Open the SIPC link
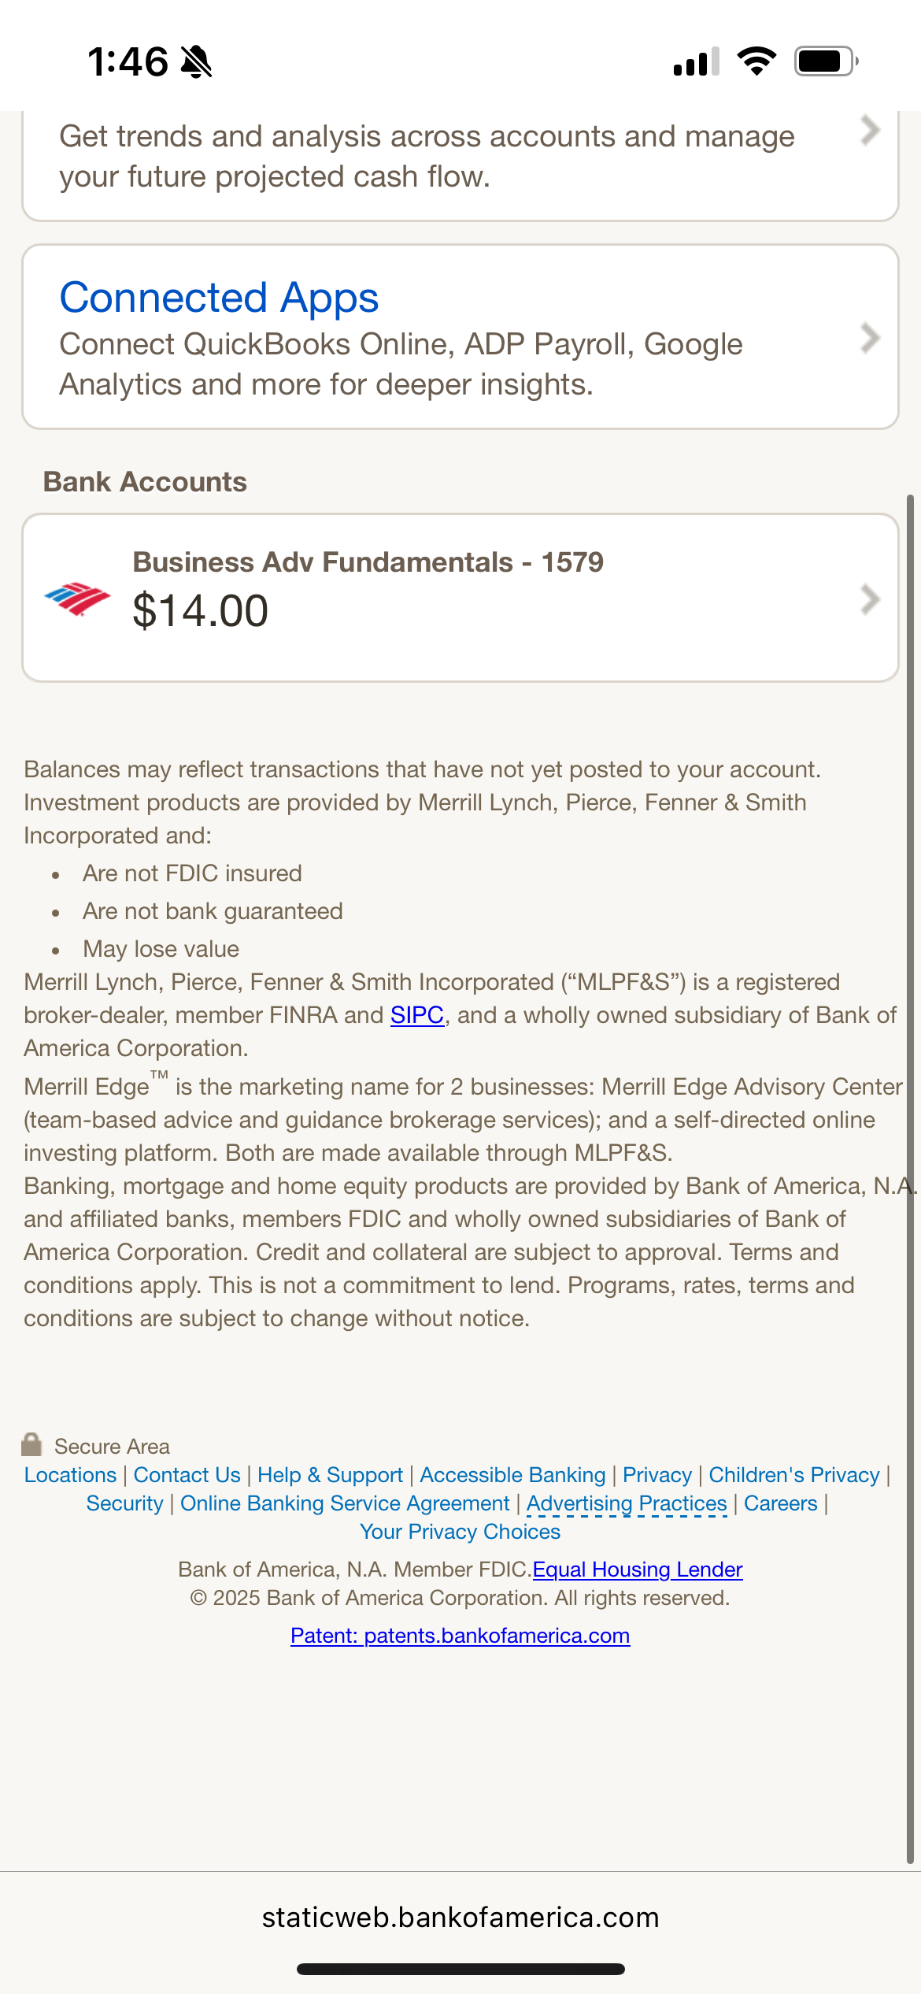The image size is (921, 1994). point(417,1015)
